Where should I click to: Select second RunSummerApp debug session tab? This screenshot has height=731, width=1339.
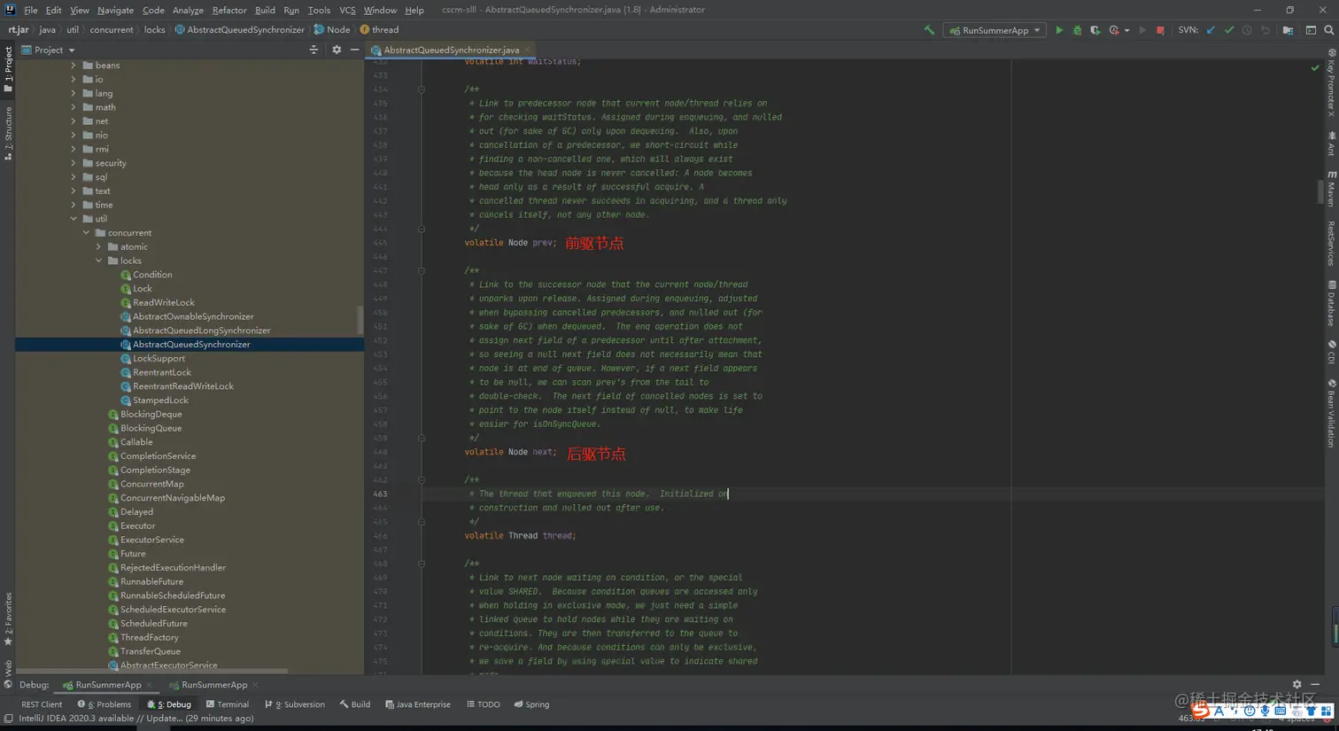click(214, 685)
